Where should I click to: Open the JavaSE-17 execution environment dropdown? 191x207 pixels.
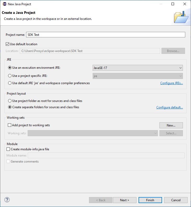(x=138, y=68)
